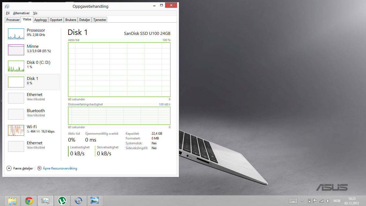Collapse view with Færre detaljer chevron

coord(9,168)
